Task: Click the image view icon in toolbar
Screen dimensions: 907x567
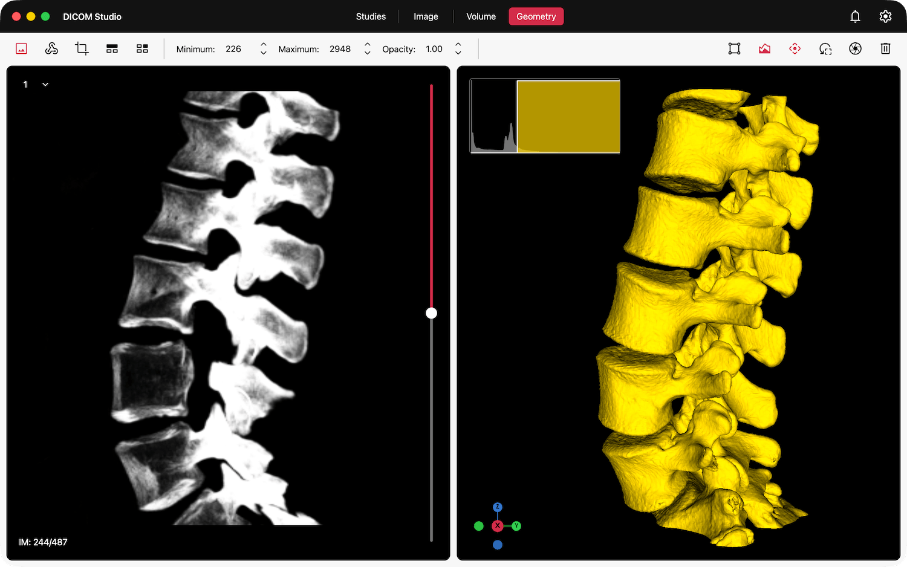Action: (x=22, y=49)
